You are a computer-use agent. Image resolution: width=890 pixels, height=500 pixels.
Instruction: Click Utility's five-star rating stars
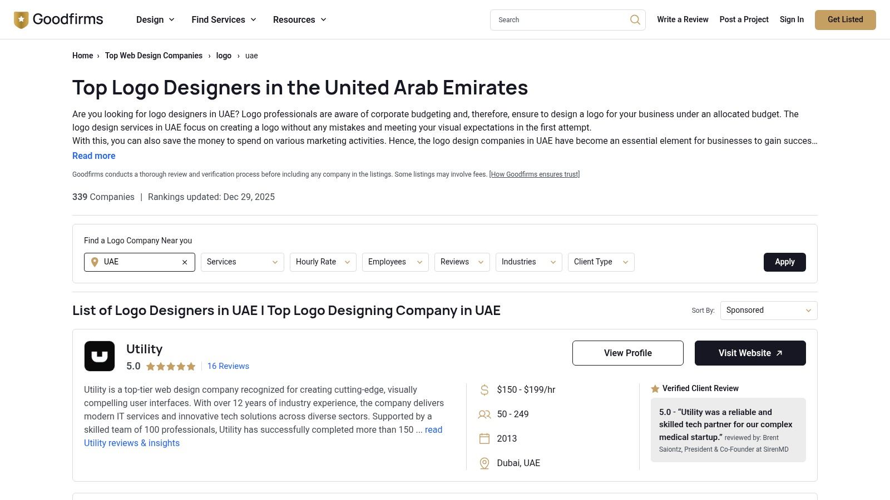point(170,366)
